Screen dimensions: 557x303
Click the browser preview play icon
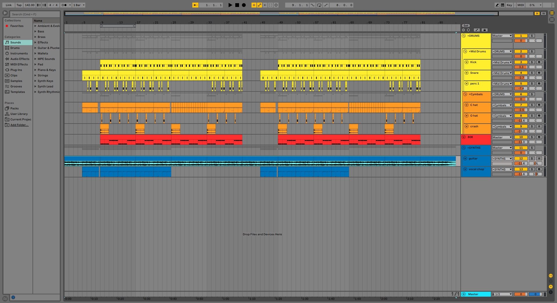pos(5,13)
